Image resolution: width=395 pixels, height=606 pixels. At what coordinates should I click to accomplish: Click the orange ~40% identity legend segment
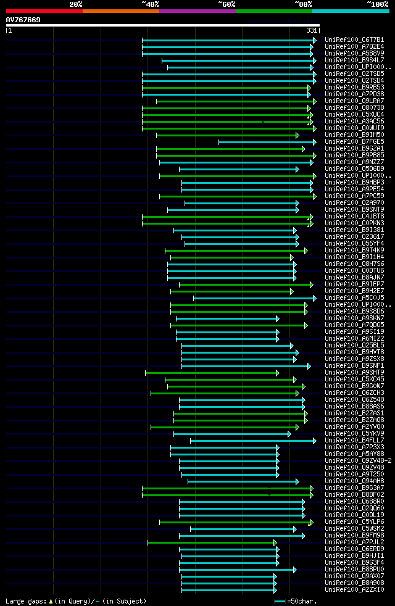coord(121,11)
